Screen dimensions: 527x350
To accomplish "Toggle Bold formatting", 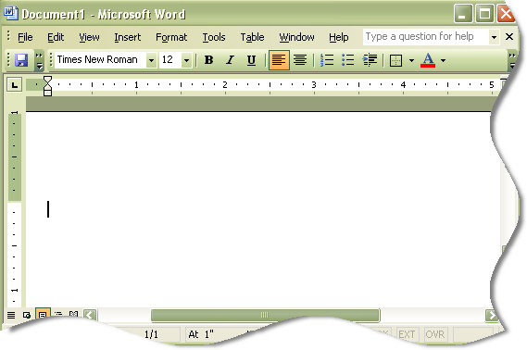I will coord(208,60).
